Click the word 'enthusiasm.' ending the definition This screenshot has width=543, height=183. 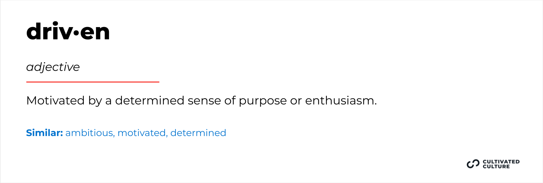(x=341, y=100)
